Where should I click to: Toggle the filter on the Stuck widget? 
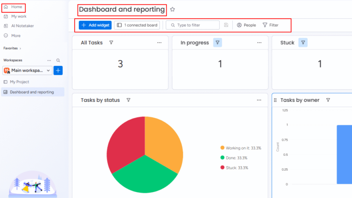pyautogui.click(x=303, y=42)
